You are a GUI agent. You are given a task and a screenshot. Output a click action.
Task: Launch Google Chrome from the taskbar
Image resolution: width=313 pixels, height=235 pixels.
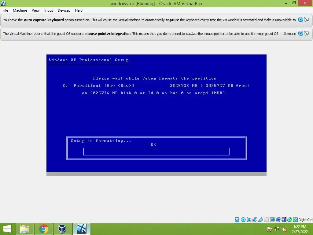(43, 229)
